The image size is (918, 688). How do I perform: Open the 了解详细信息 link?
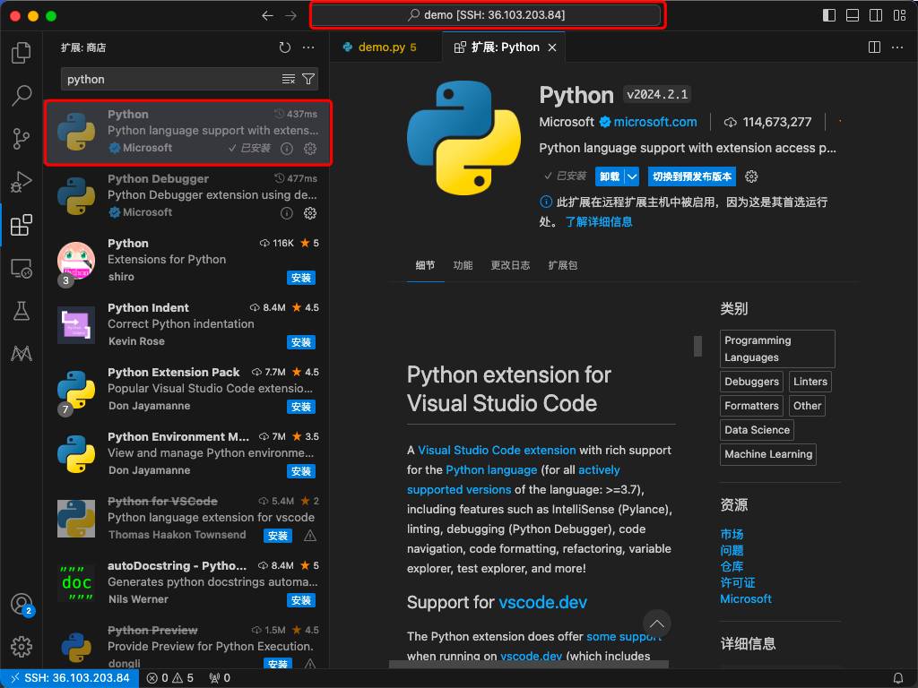click(598, 222)
